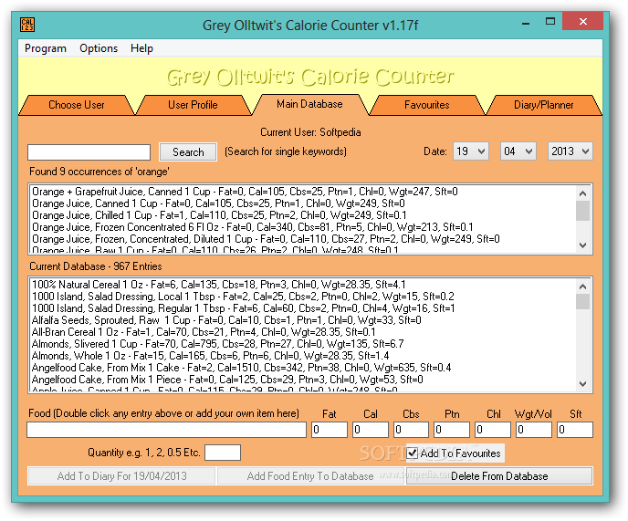Expand the day dropdown showing 19

(471, 151)
